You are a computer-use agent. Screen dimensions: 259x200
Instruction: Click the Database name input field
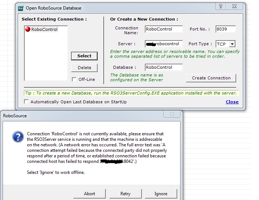[164, 67]
